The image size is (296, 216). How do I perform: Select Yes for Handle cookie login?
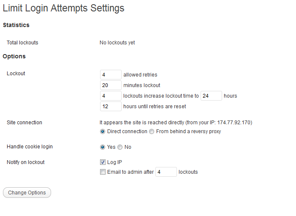click(x=103, y=147)
